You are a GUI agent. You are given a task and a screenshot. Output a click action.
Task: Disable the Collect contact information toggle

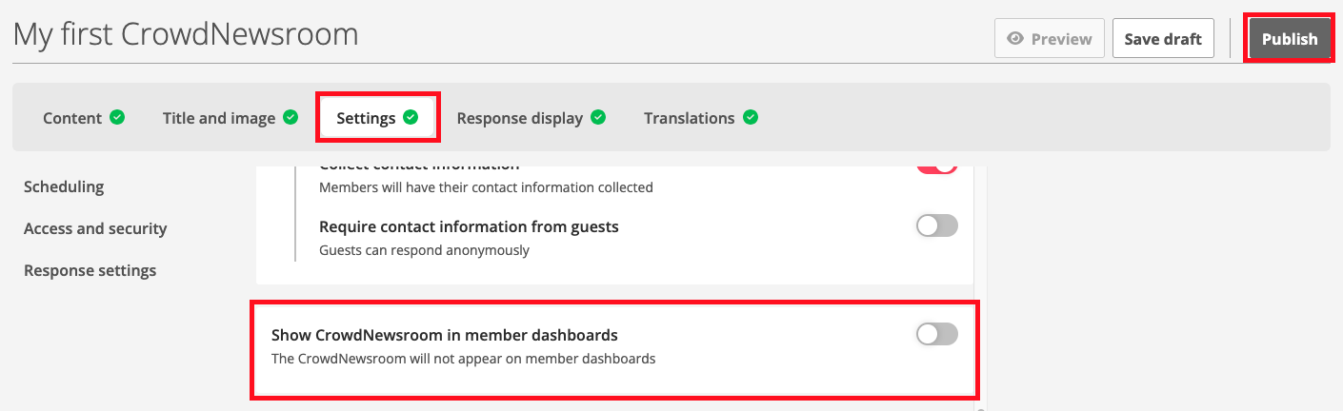point(936,166)
